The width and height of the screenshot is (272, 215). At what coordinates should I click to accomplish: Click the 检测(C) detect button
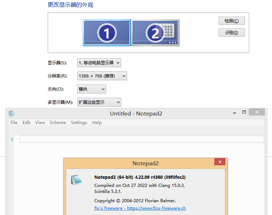pos(231,21)
